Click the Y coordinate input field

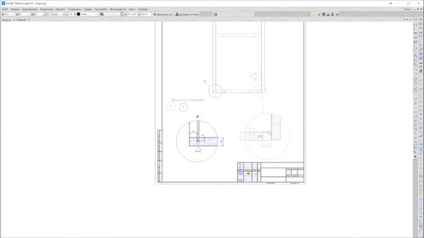click(146, 14)
